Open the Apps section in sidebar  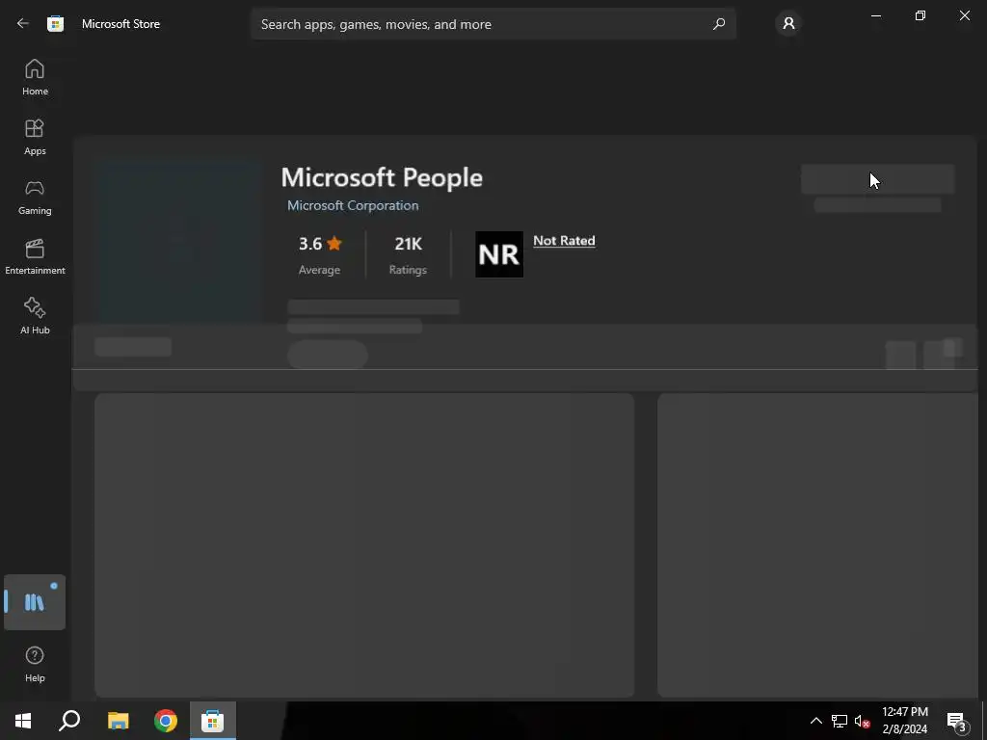[35, 137]
